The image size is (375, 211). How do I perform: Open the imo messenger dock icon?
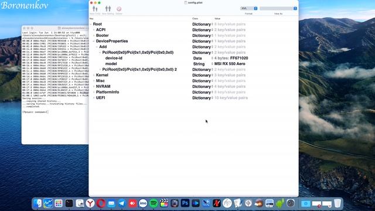(x=143, y=203)
